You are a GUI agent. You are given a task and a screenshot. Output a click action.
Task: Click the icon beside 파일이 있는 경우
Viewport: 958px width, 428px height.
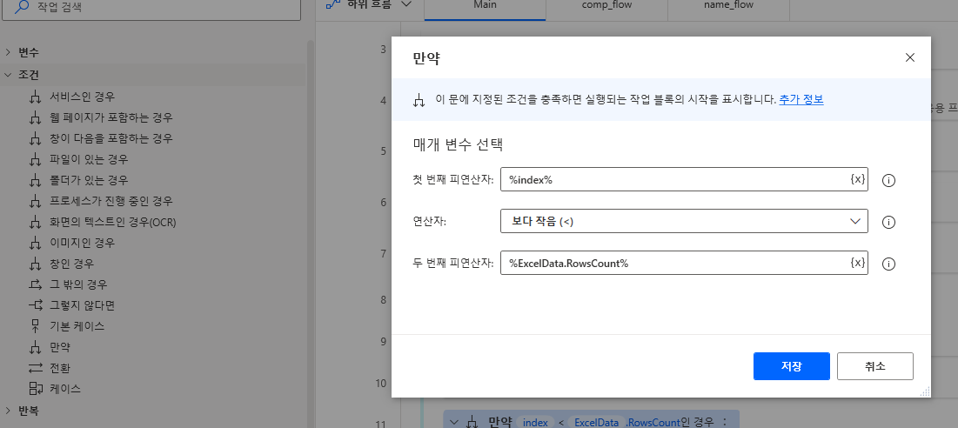point(35,159)
